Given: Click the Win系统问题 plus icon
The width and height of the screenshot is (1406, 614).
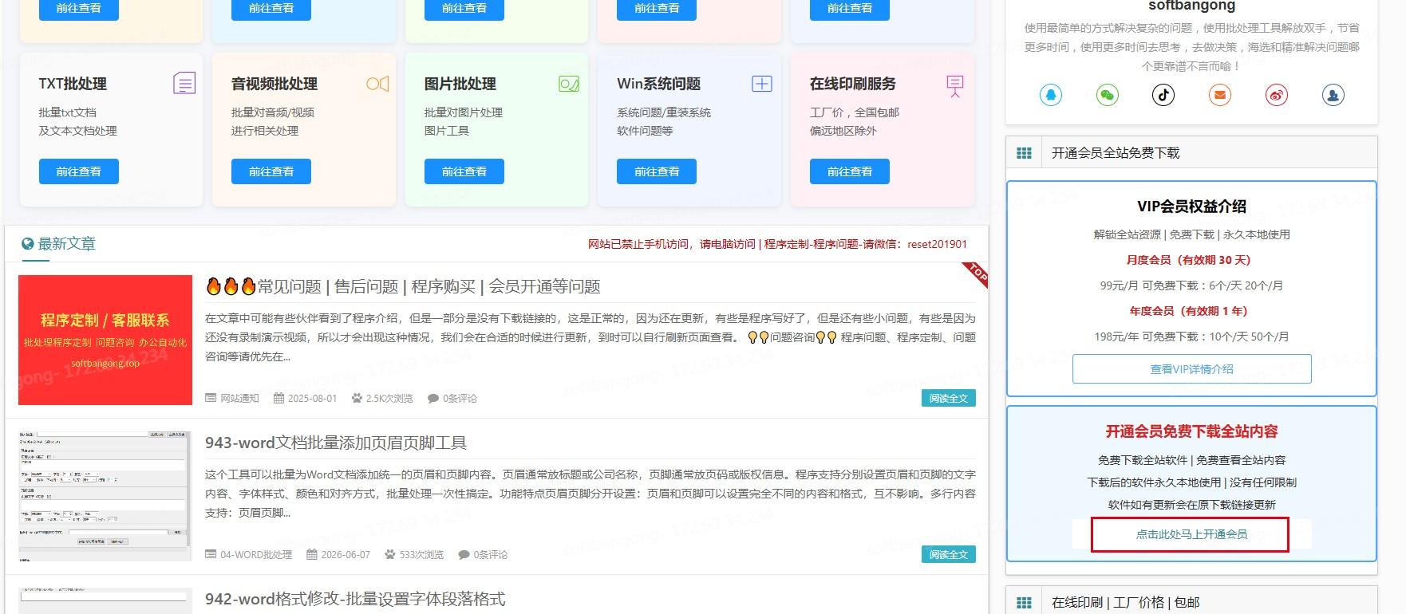Looking at the screenshot, I should (x=762, y=84).
